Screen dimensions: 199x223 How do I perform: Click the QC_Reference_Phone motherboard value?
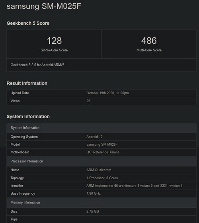[x=103, y=152]
